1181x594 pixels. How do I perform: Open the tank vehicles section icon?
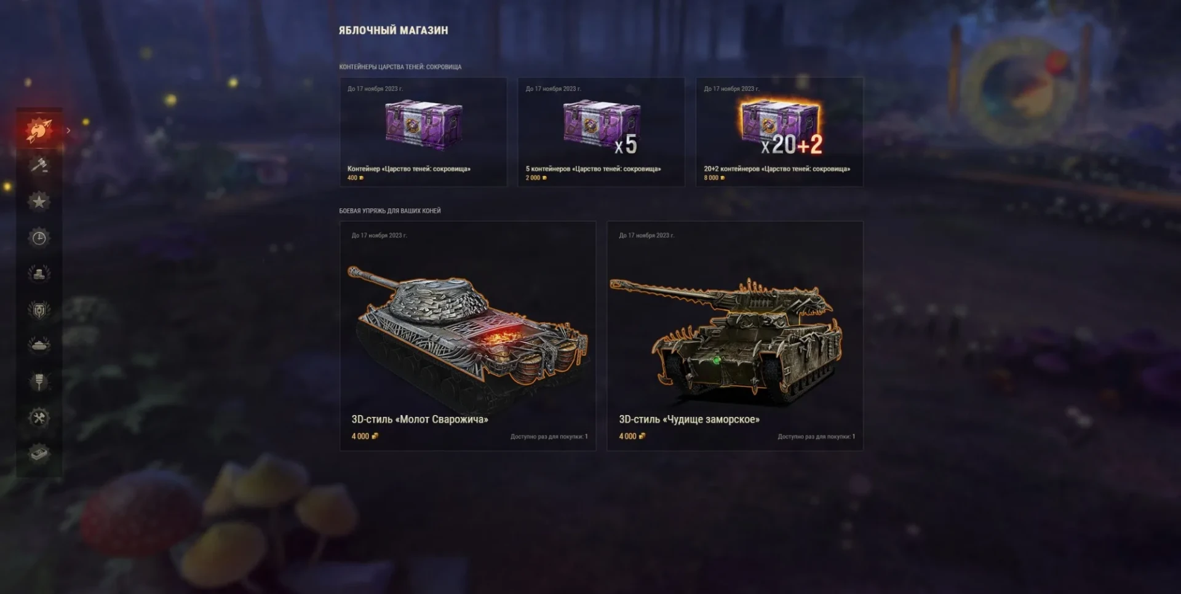39,346
